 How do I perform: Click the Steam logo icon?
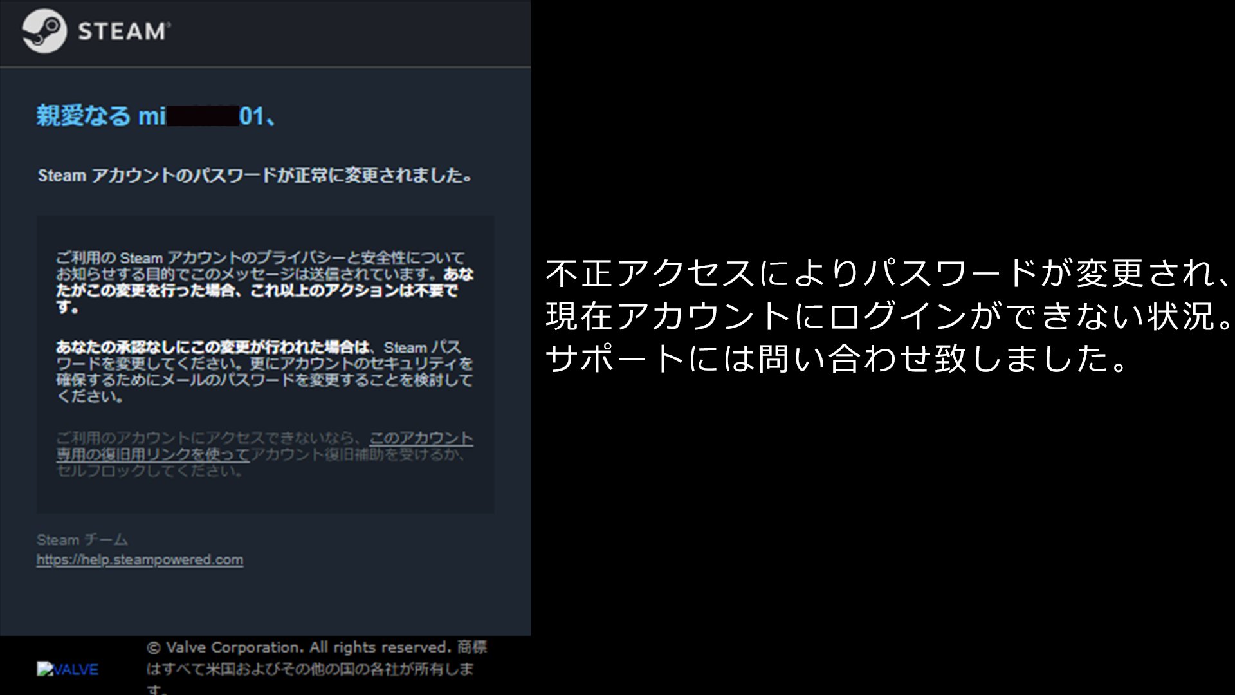(44, 31)
